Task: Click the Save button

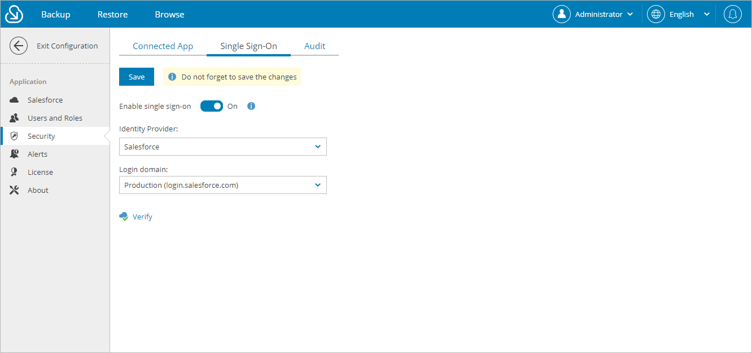Action: click(x=137, y=77)
